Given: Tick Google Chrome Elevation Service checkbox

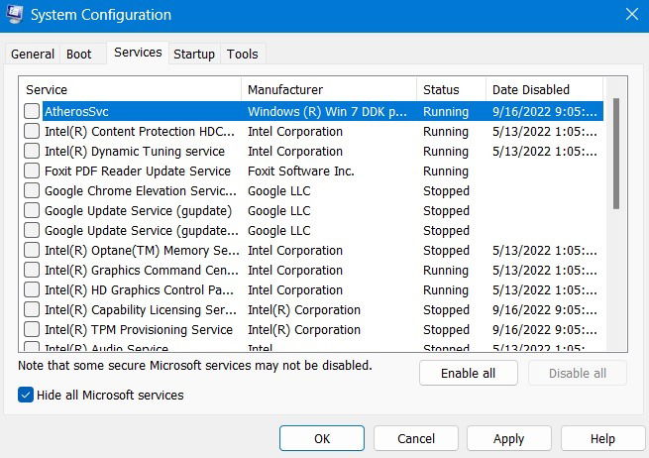Looking at the screenshot, I should tap(32, 190).
